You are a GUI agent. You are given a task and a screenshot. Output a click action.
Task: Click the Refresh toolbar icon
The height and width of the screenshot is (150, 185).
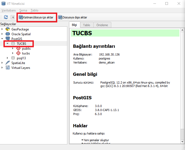(6, 17)
